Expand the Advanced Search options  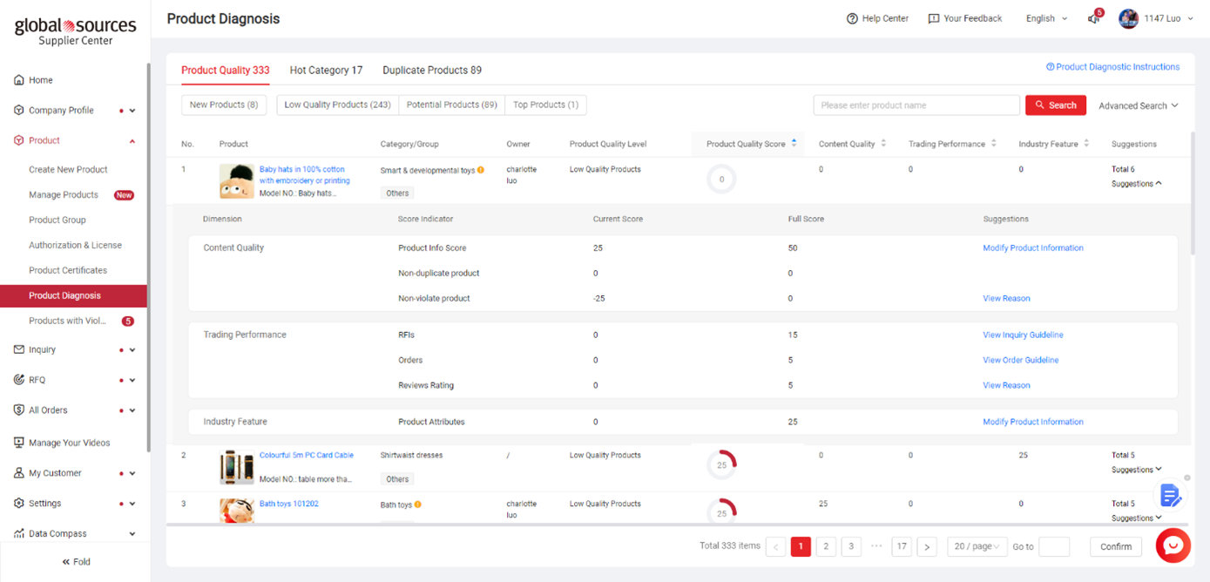pyautogui.click(x=1138, y=105)
